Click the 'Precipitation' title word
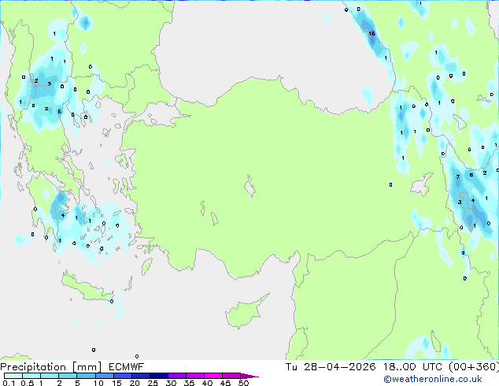Screen dimensions: 499x386 [33, 367]
